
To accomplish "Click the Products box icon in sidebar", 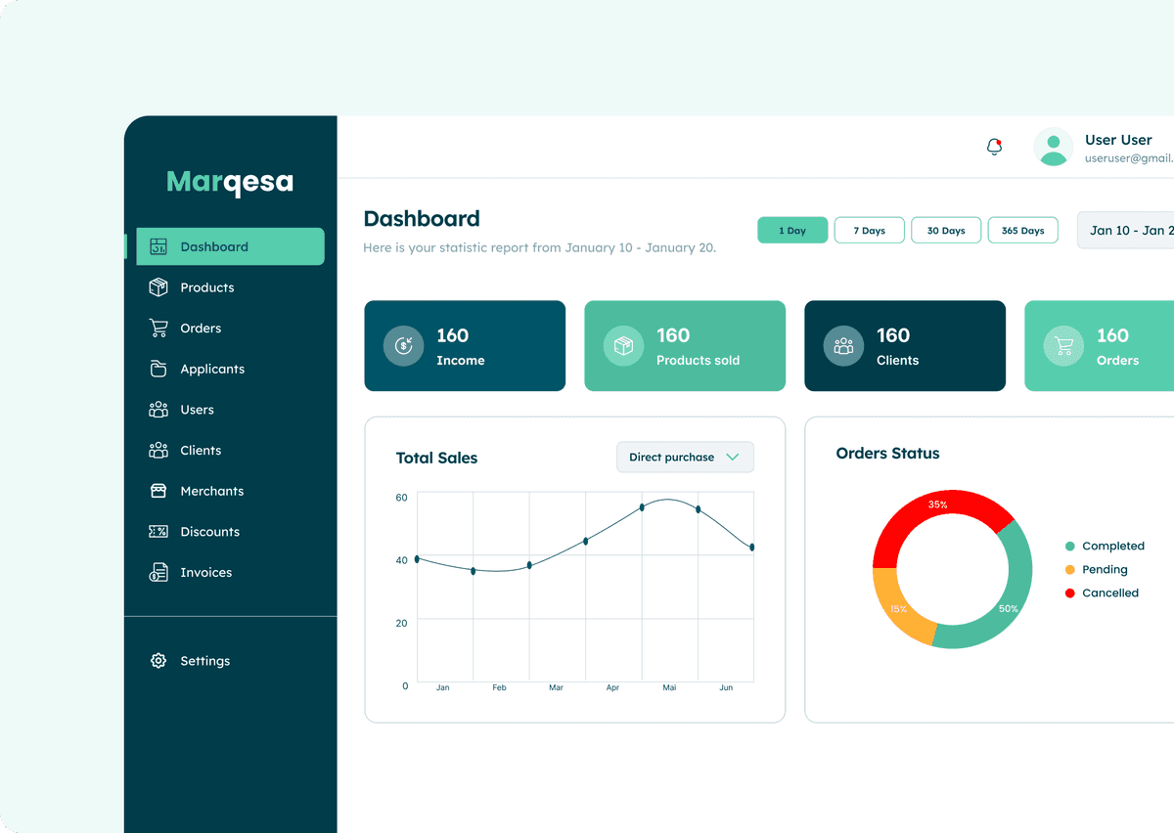I will (158, 287).
